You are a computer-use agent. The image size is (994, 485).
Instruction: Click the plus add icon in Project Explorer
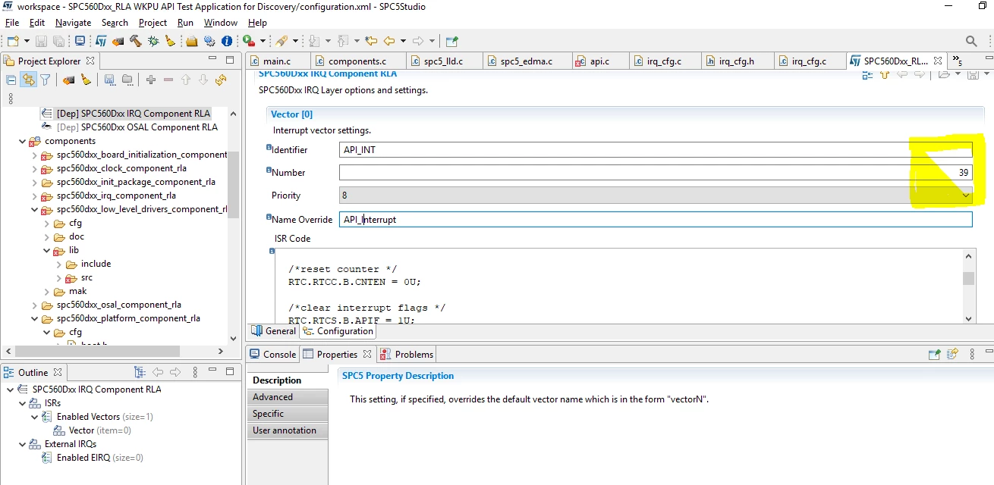click(x=151, y=80)
